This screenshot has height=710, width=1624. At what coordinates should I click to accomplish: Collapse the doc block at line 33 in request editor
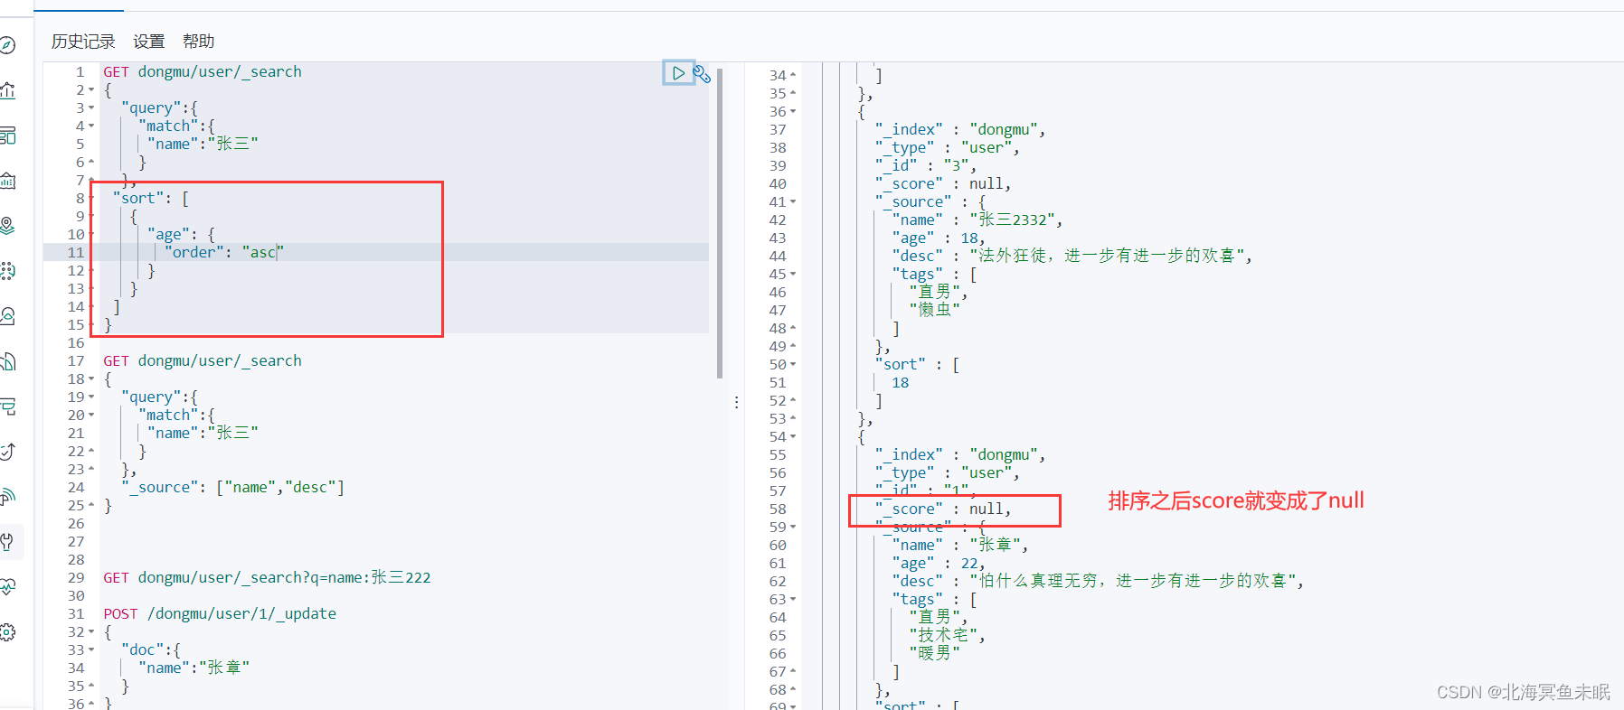point(91,650)
